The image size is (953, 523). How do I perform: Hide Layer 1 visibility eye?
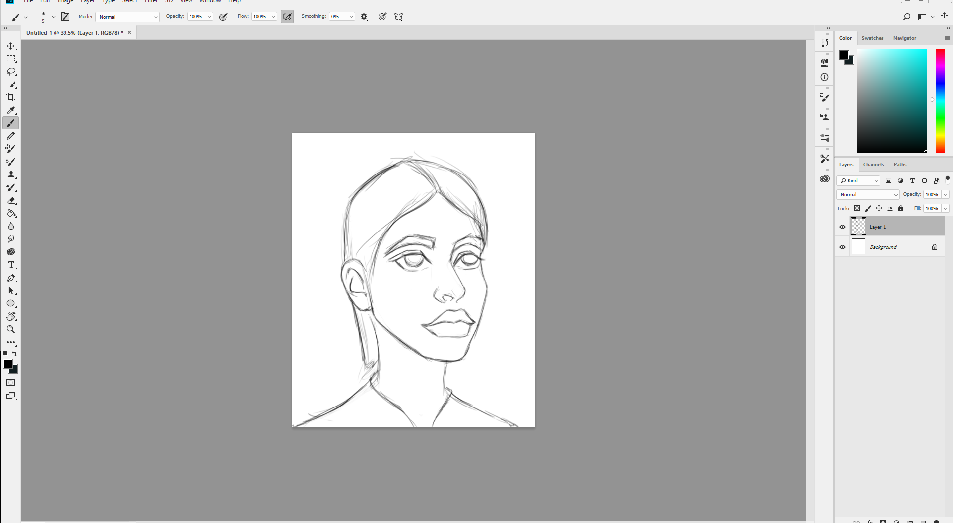(842, 227)
